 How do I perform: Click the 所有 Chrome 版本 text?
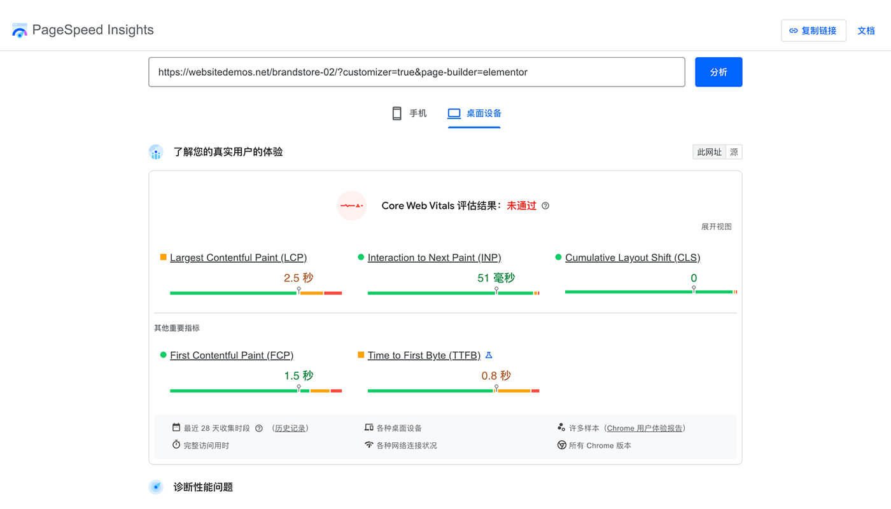(x=600, y=445)
